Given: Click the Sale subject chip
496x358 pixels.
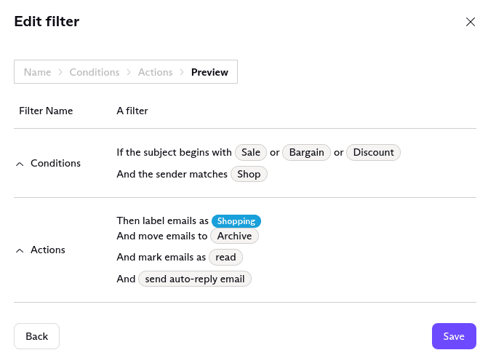Looking at the screenshot, I should tap(251, 153).
